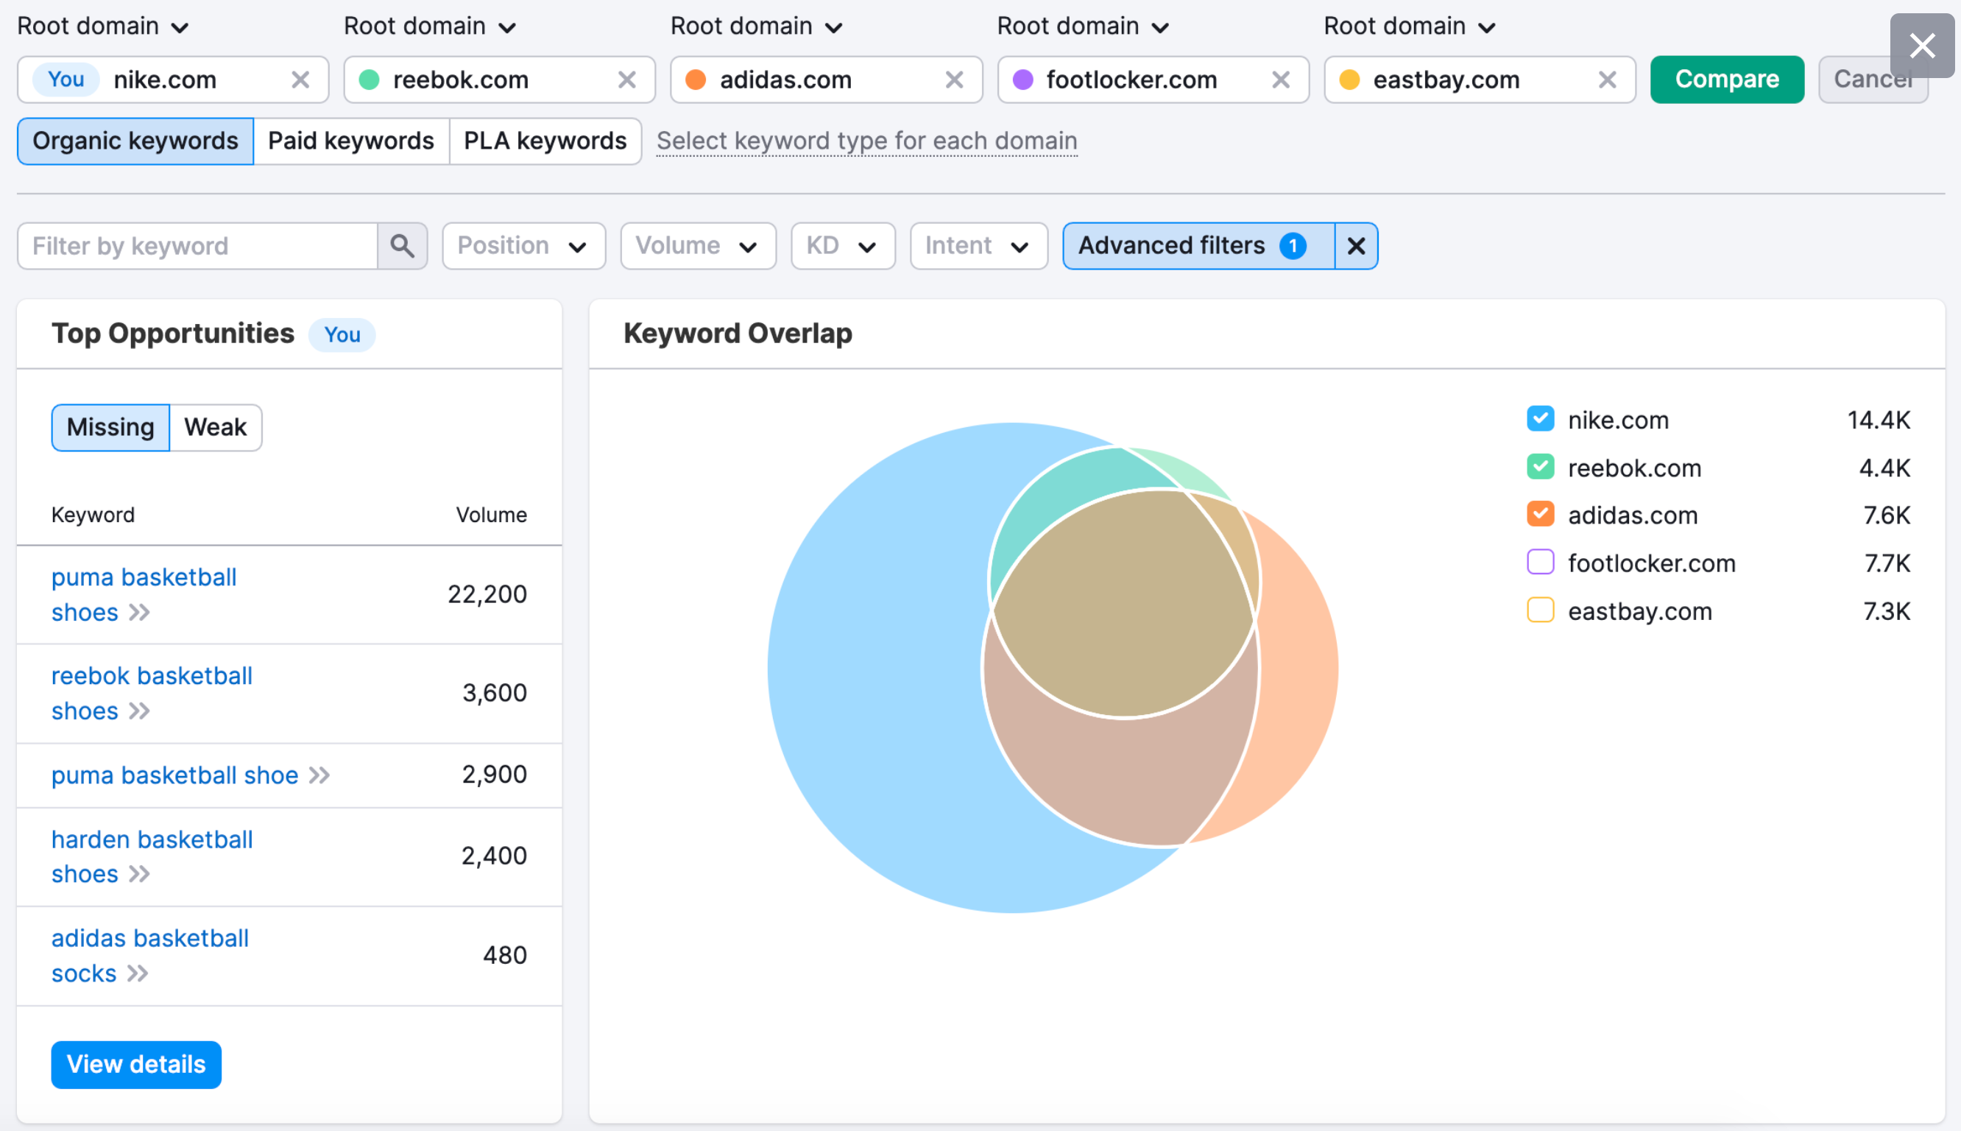Remove nike.com from domain field

pyautogui.click(x=300, y=80)
